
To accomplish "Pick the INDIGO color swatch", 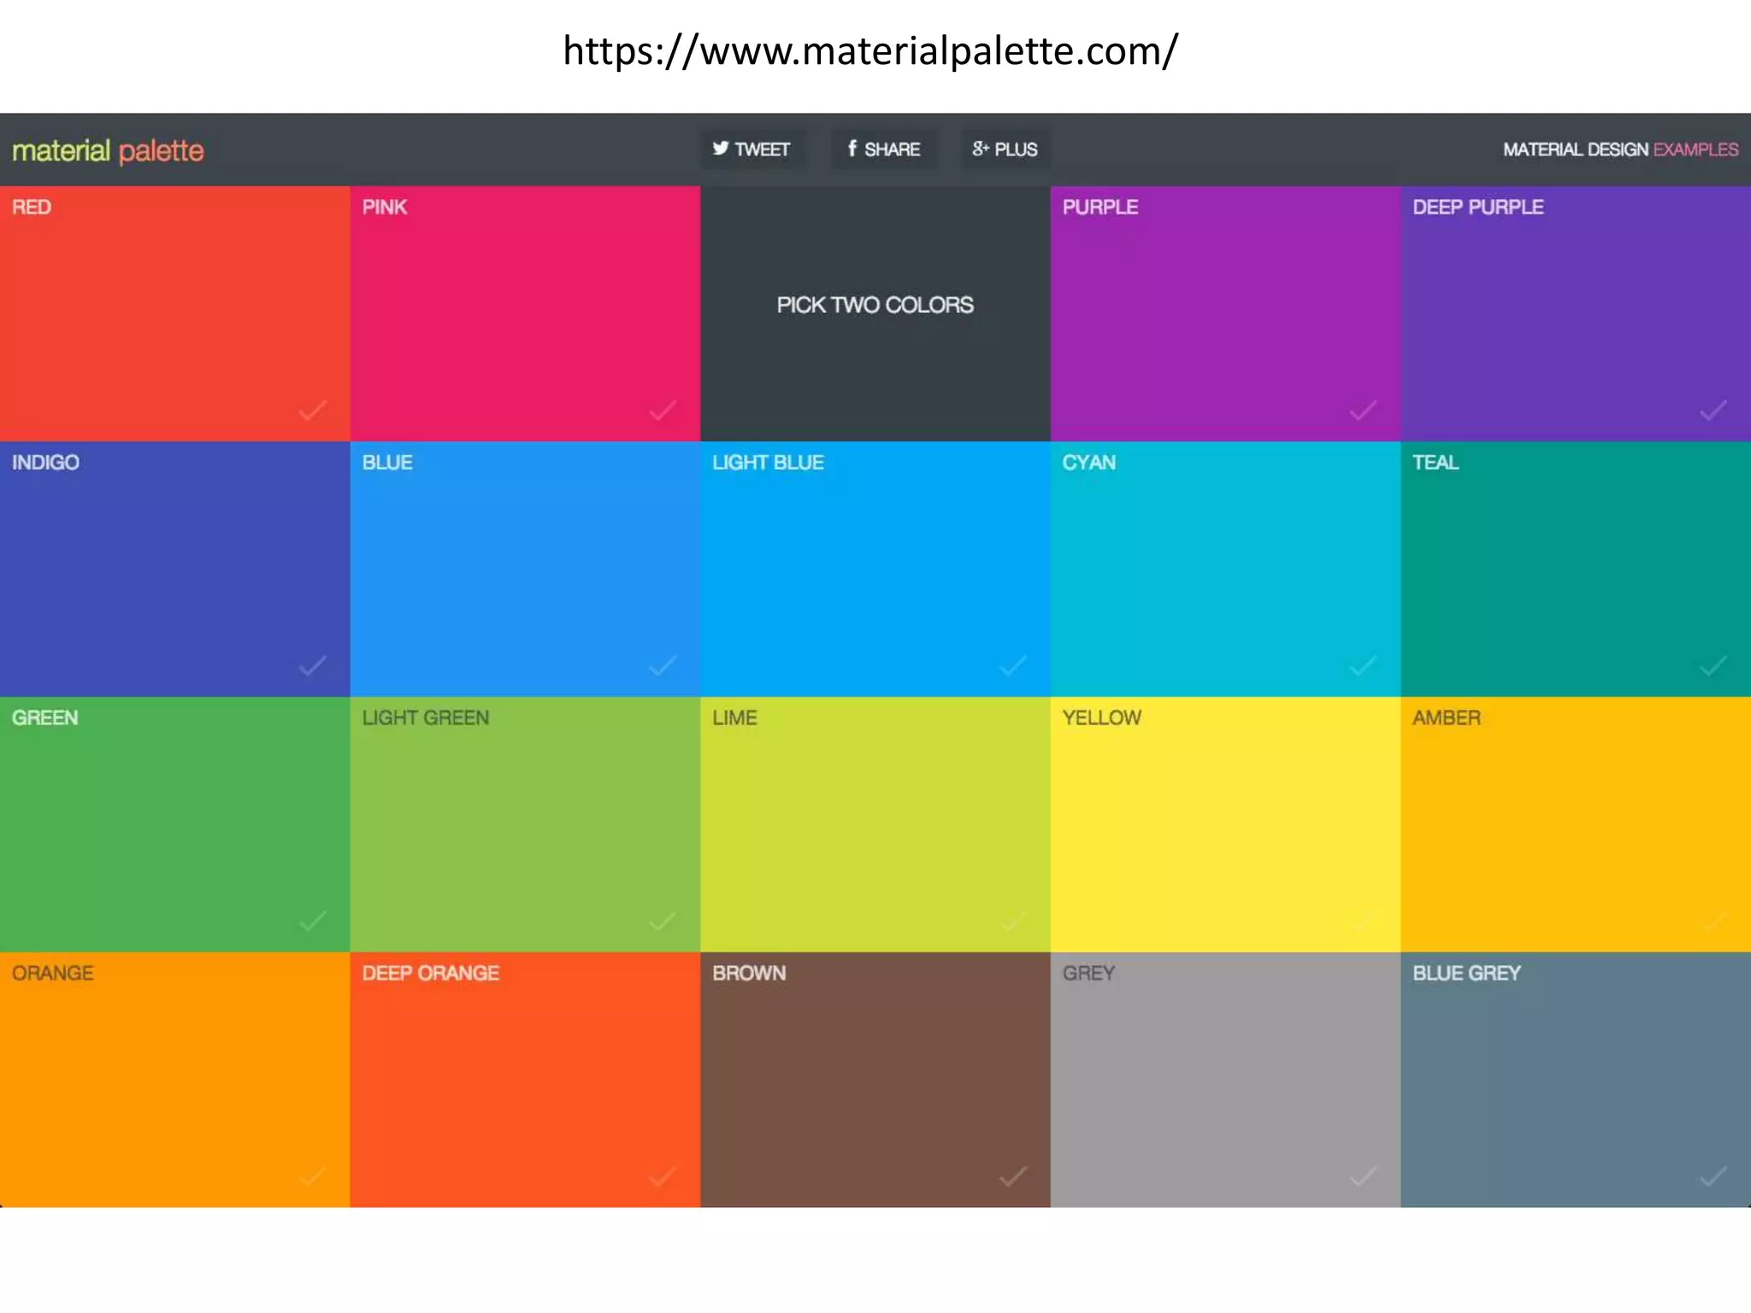I will 174,569.
